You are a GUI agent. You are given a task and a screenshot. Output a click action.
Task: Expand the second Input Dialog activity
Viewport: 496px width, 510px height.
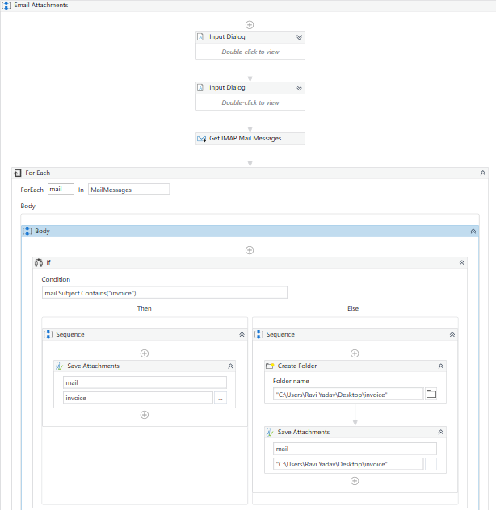pyautogui.click(x=299, y=88)
